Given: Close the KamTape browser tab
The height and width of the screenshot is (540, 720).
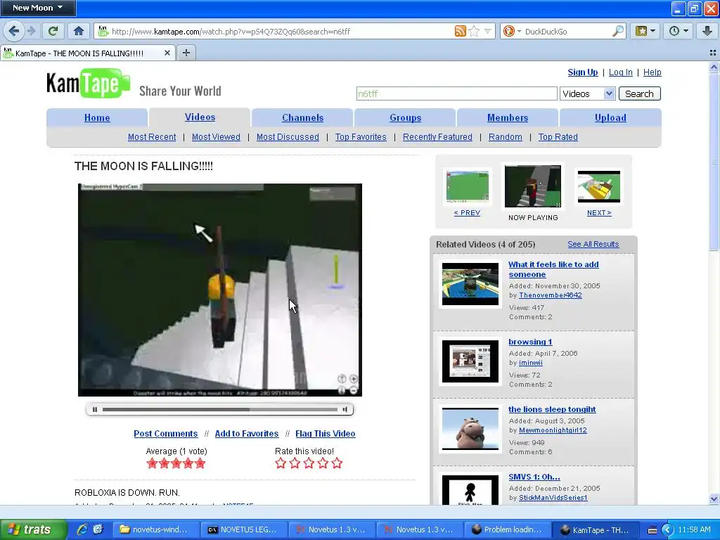Looking at the screenshot, I should (167, 53).
